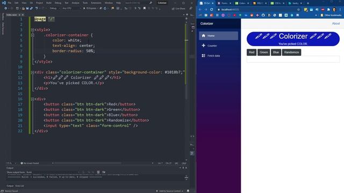Viewport: 344px width, 193px height.
Task: Click the feedback icon right of Live Share
Action: point(191,9)
